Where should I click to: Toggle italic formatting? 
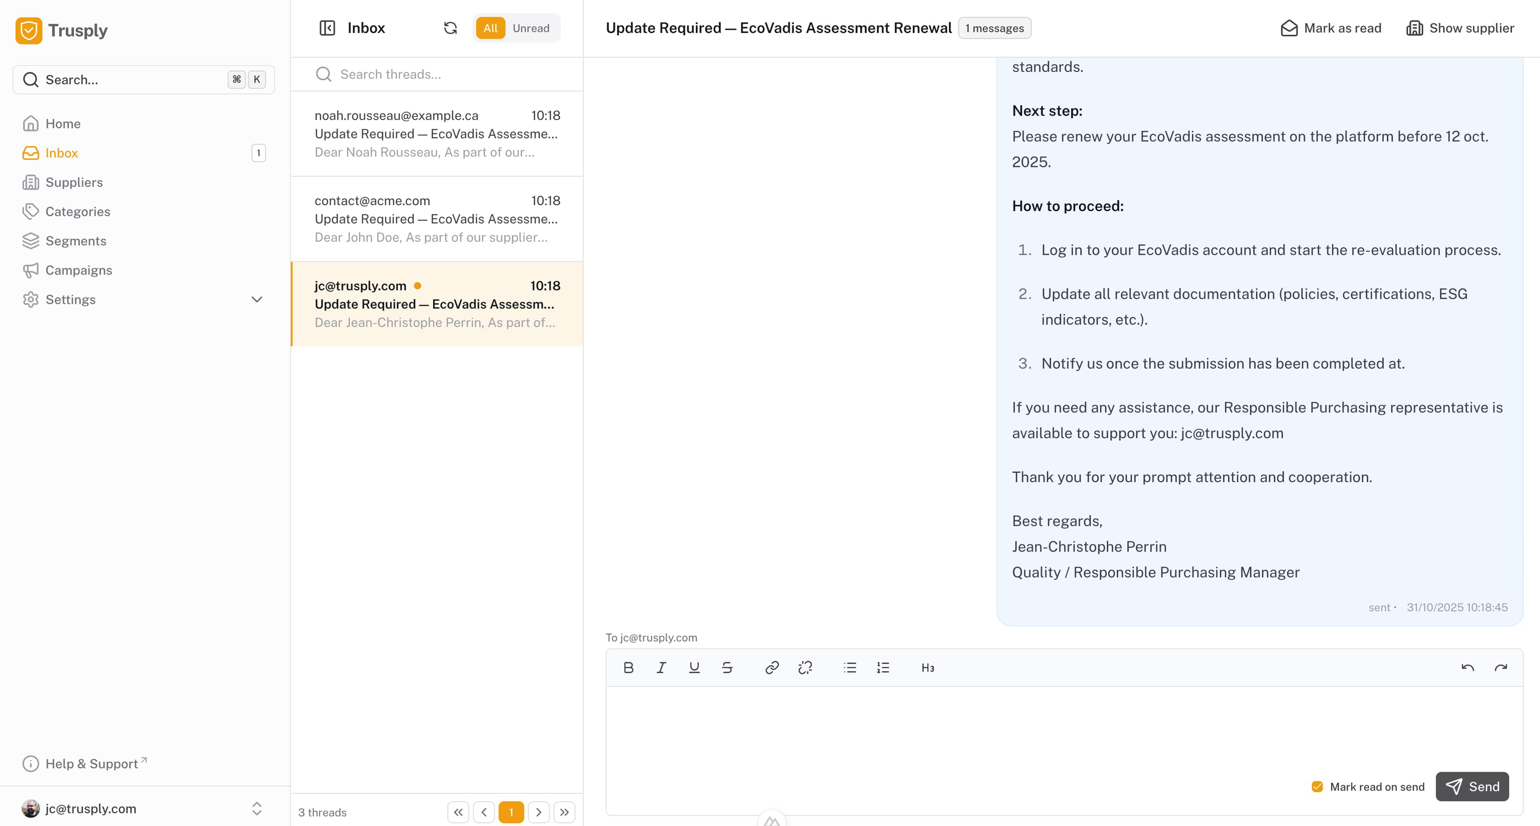pyautogui.click(x=661, y=668)
